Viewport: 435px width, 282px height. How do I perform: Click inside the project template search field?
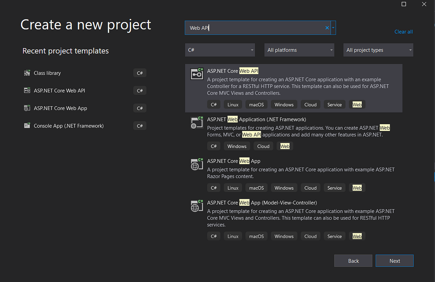254,28
